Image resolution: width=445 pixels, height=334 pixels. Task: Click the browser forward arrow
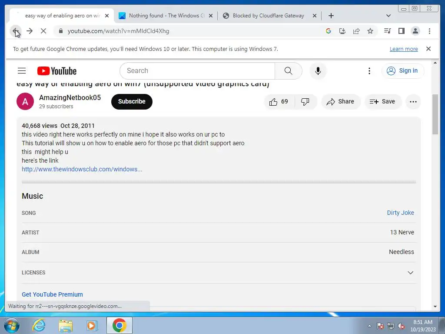pyautogui.click(x=30, y=31)
